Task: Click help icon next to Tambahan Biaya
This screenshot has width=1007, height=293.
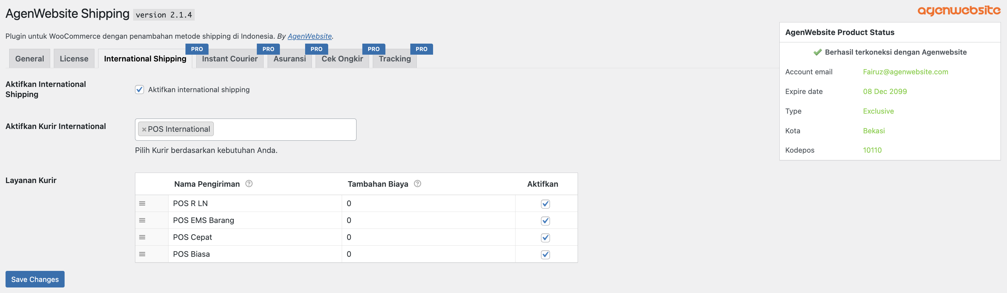Action: (x=417, y=184)
